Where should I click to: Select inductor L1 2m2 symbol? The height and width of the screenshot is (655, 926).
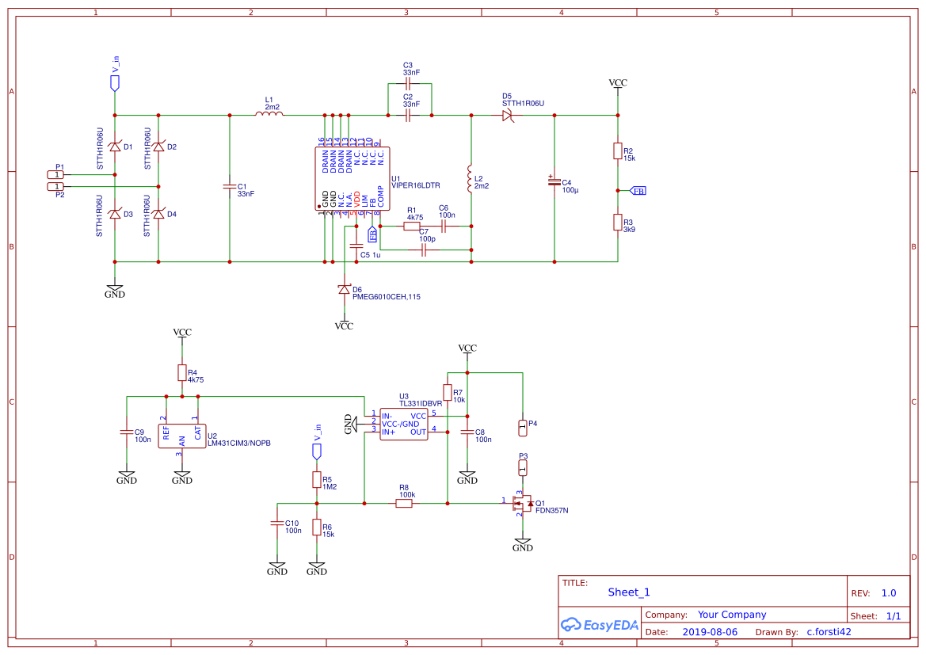tap(269, 114)
